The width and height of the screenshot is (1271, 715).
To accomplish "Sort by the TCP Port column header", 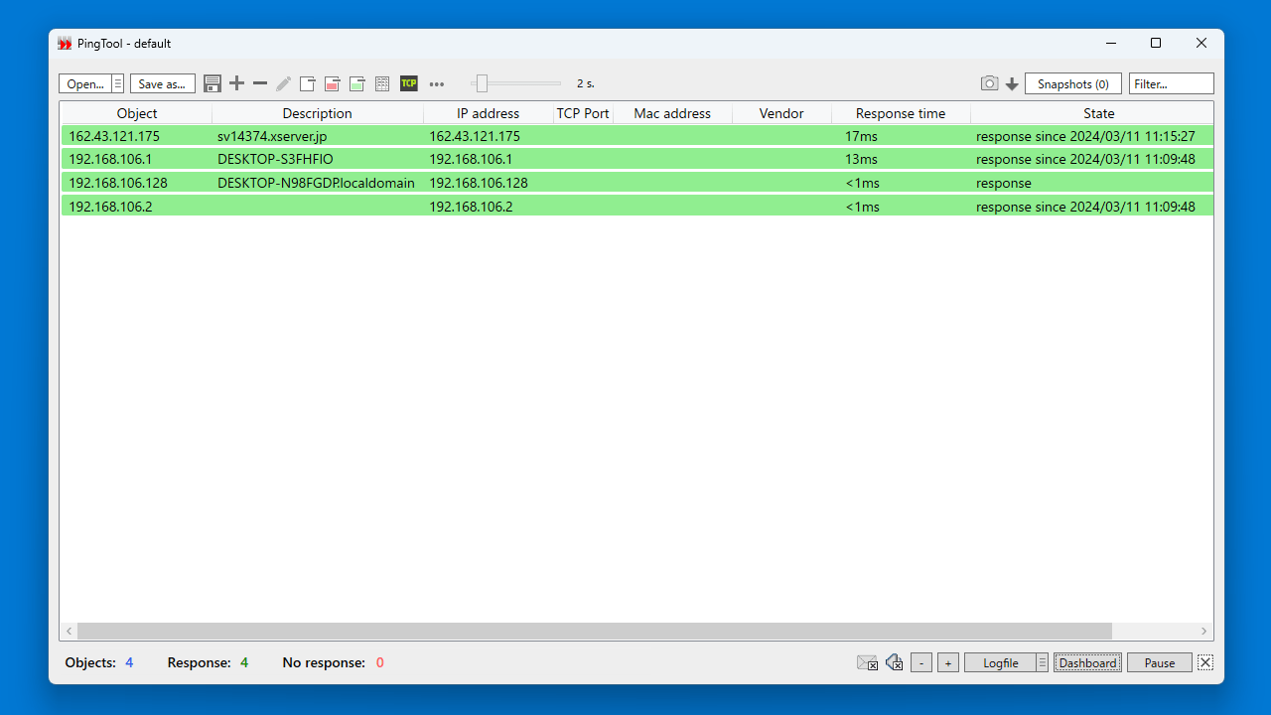I will tap(583, 113).
